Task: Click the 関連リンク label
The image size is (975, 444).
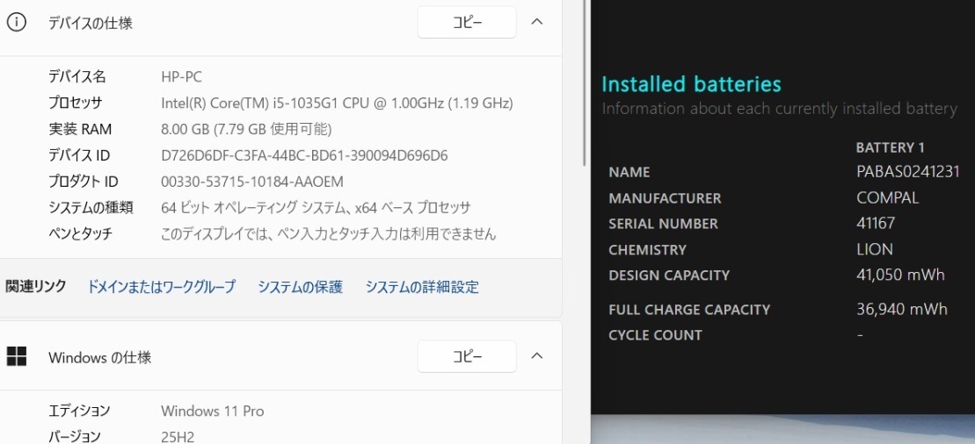Action: click(x=35, y=287)
